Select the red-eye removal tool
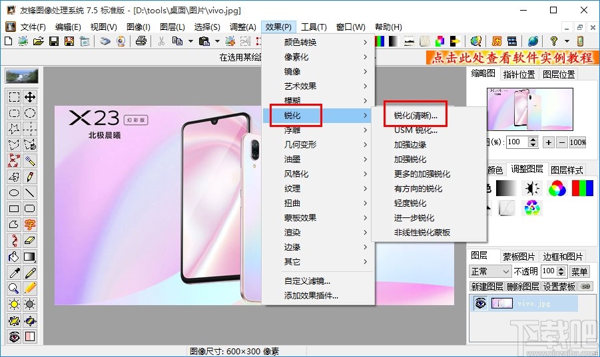The image size is (600, 357). pyautogui.click(x=14, y=336)
